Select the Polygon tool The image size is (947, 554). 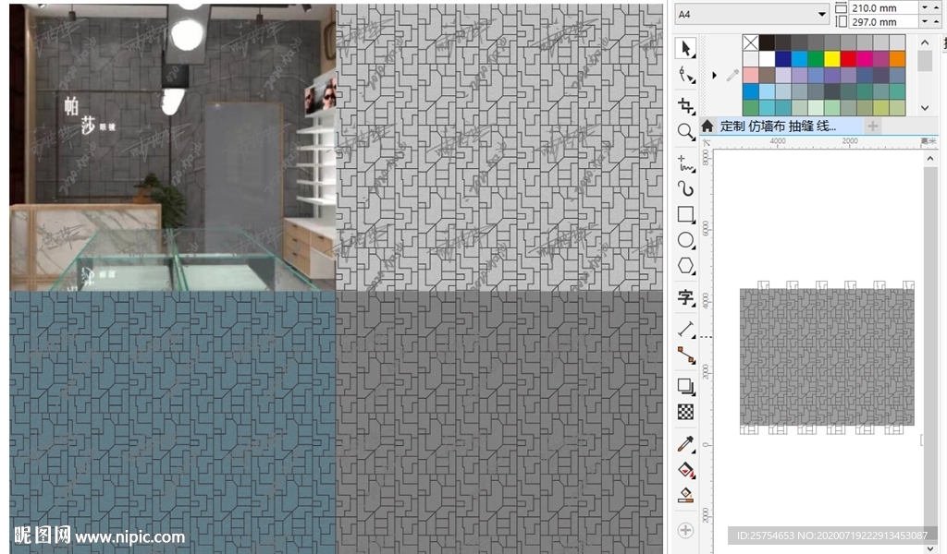(685, 267)
